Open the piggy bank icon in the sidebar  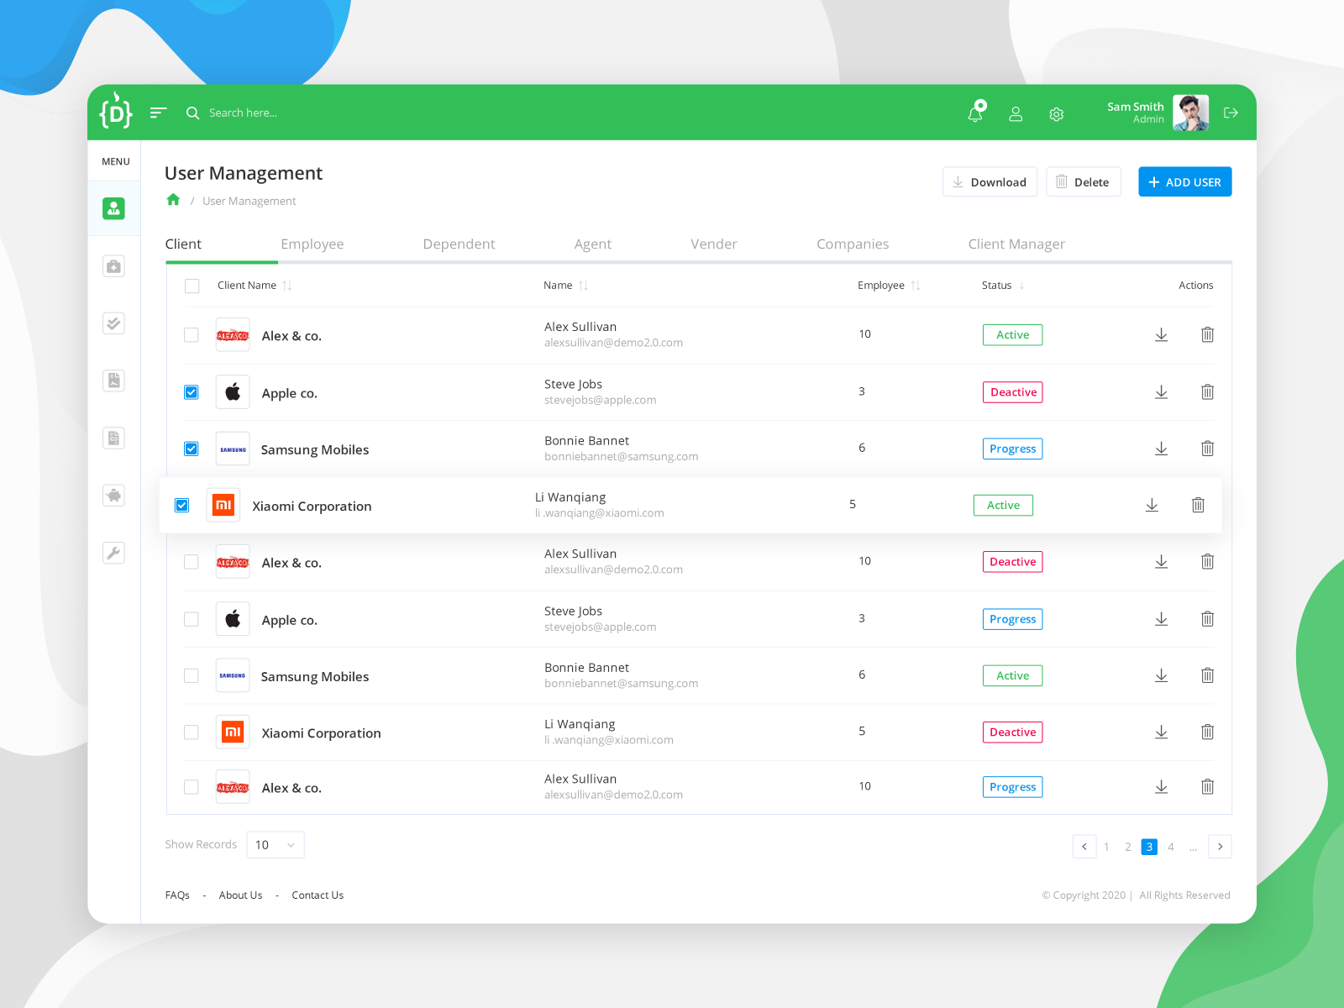(x=114, y=495)
